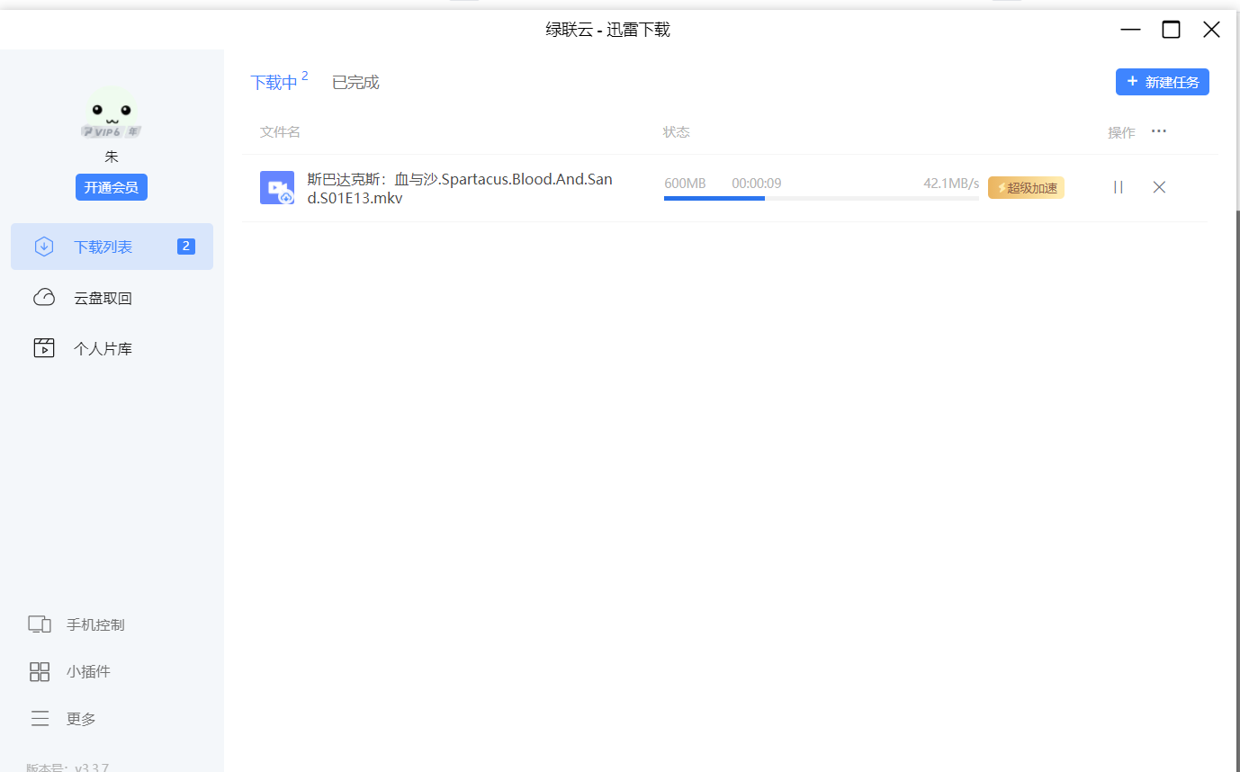
Task: Click the 手机控制 device icon
Action: pyautogui.click(x=40, y=624)
